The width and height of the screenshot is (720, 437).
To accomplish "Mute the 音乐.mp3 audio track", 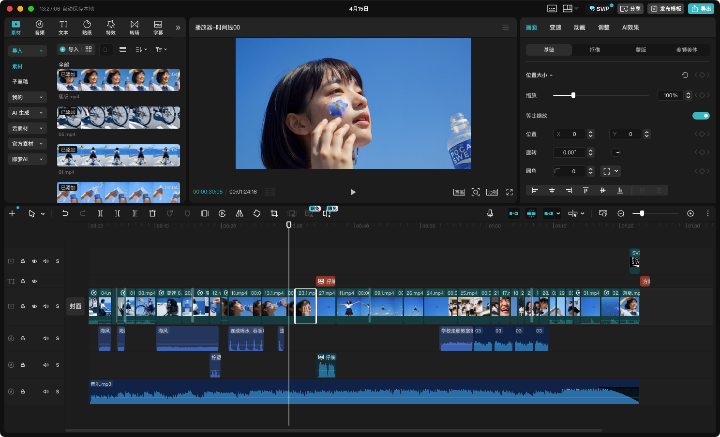I will tap(46, 392).
